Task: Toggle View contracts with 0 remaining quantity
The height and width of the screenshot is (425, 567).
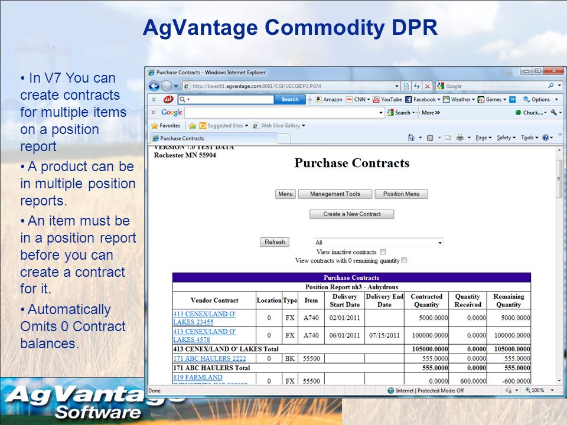Action: [x=404, y=260]
